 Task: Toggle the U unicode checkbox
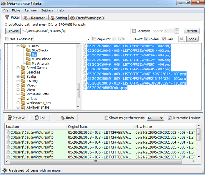pos(120,39)
